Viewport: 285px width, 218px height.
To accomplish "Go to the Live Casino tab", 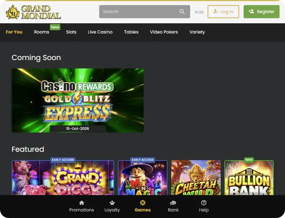I will [x=100, y=32].
